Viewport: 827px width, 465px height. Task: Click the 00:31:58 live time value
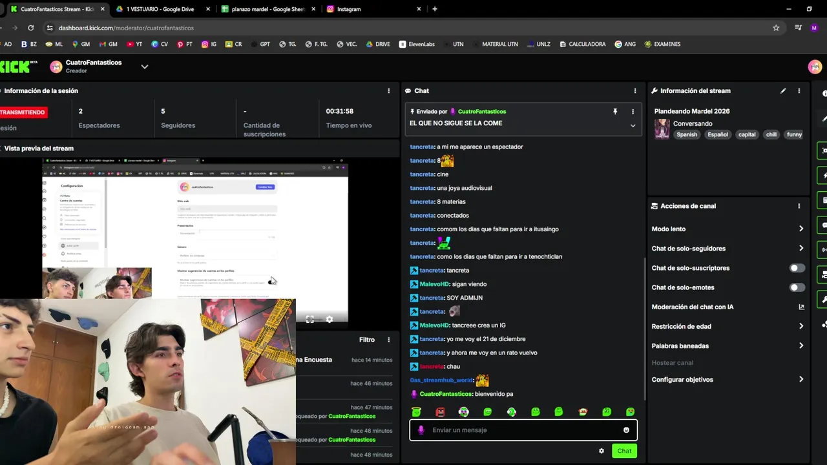[340, 111]
